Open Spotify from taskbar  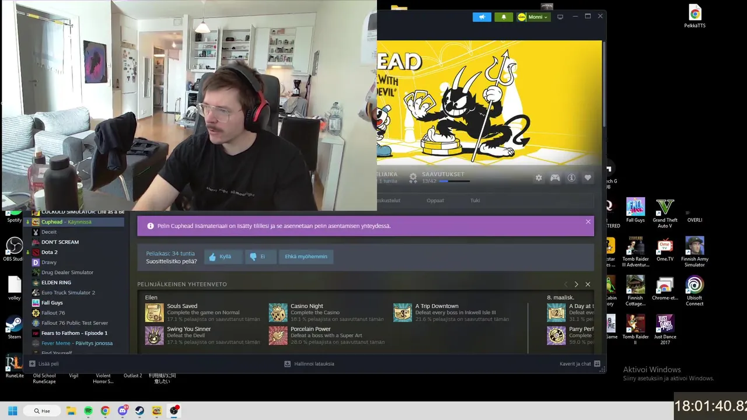(x=88, y=411)
